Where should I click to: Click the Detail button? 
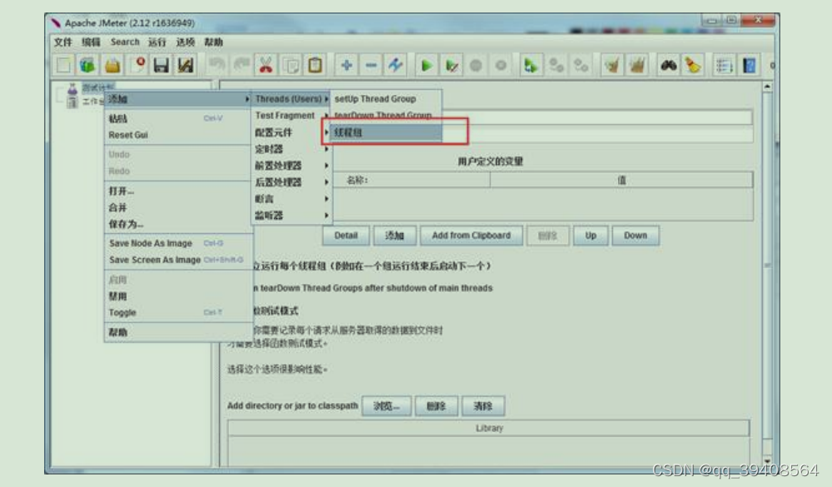[346, 236]
